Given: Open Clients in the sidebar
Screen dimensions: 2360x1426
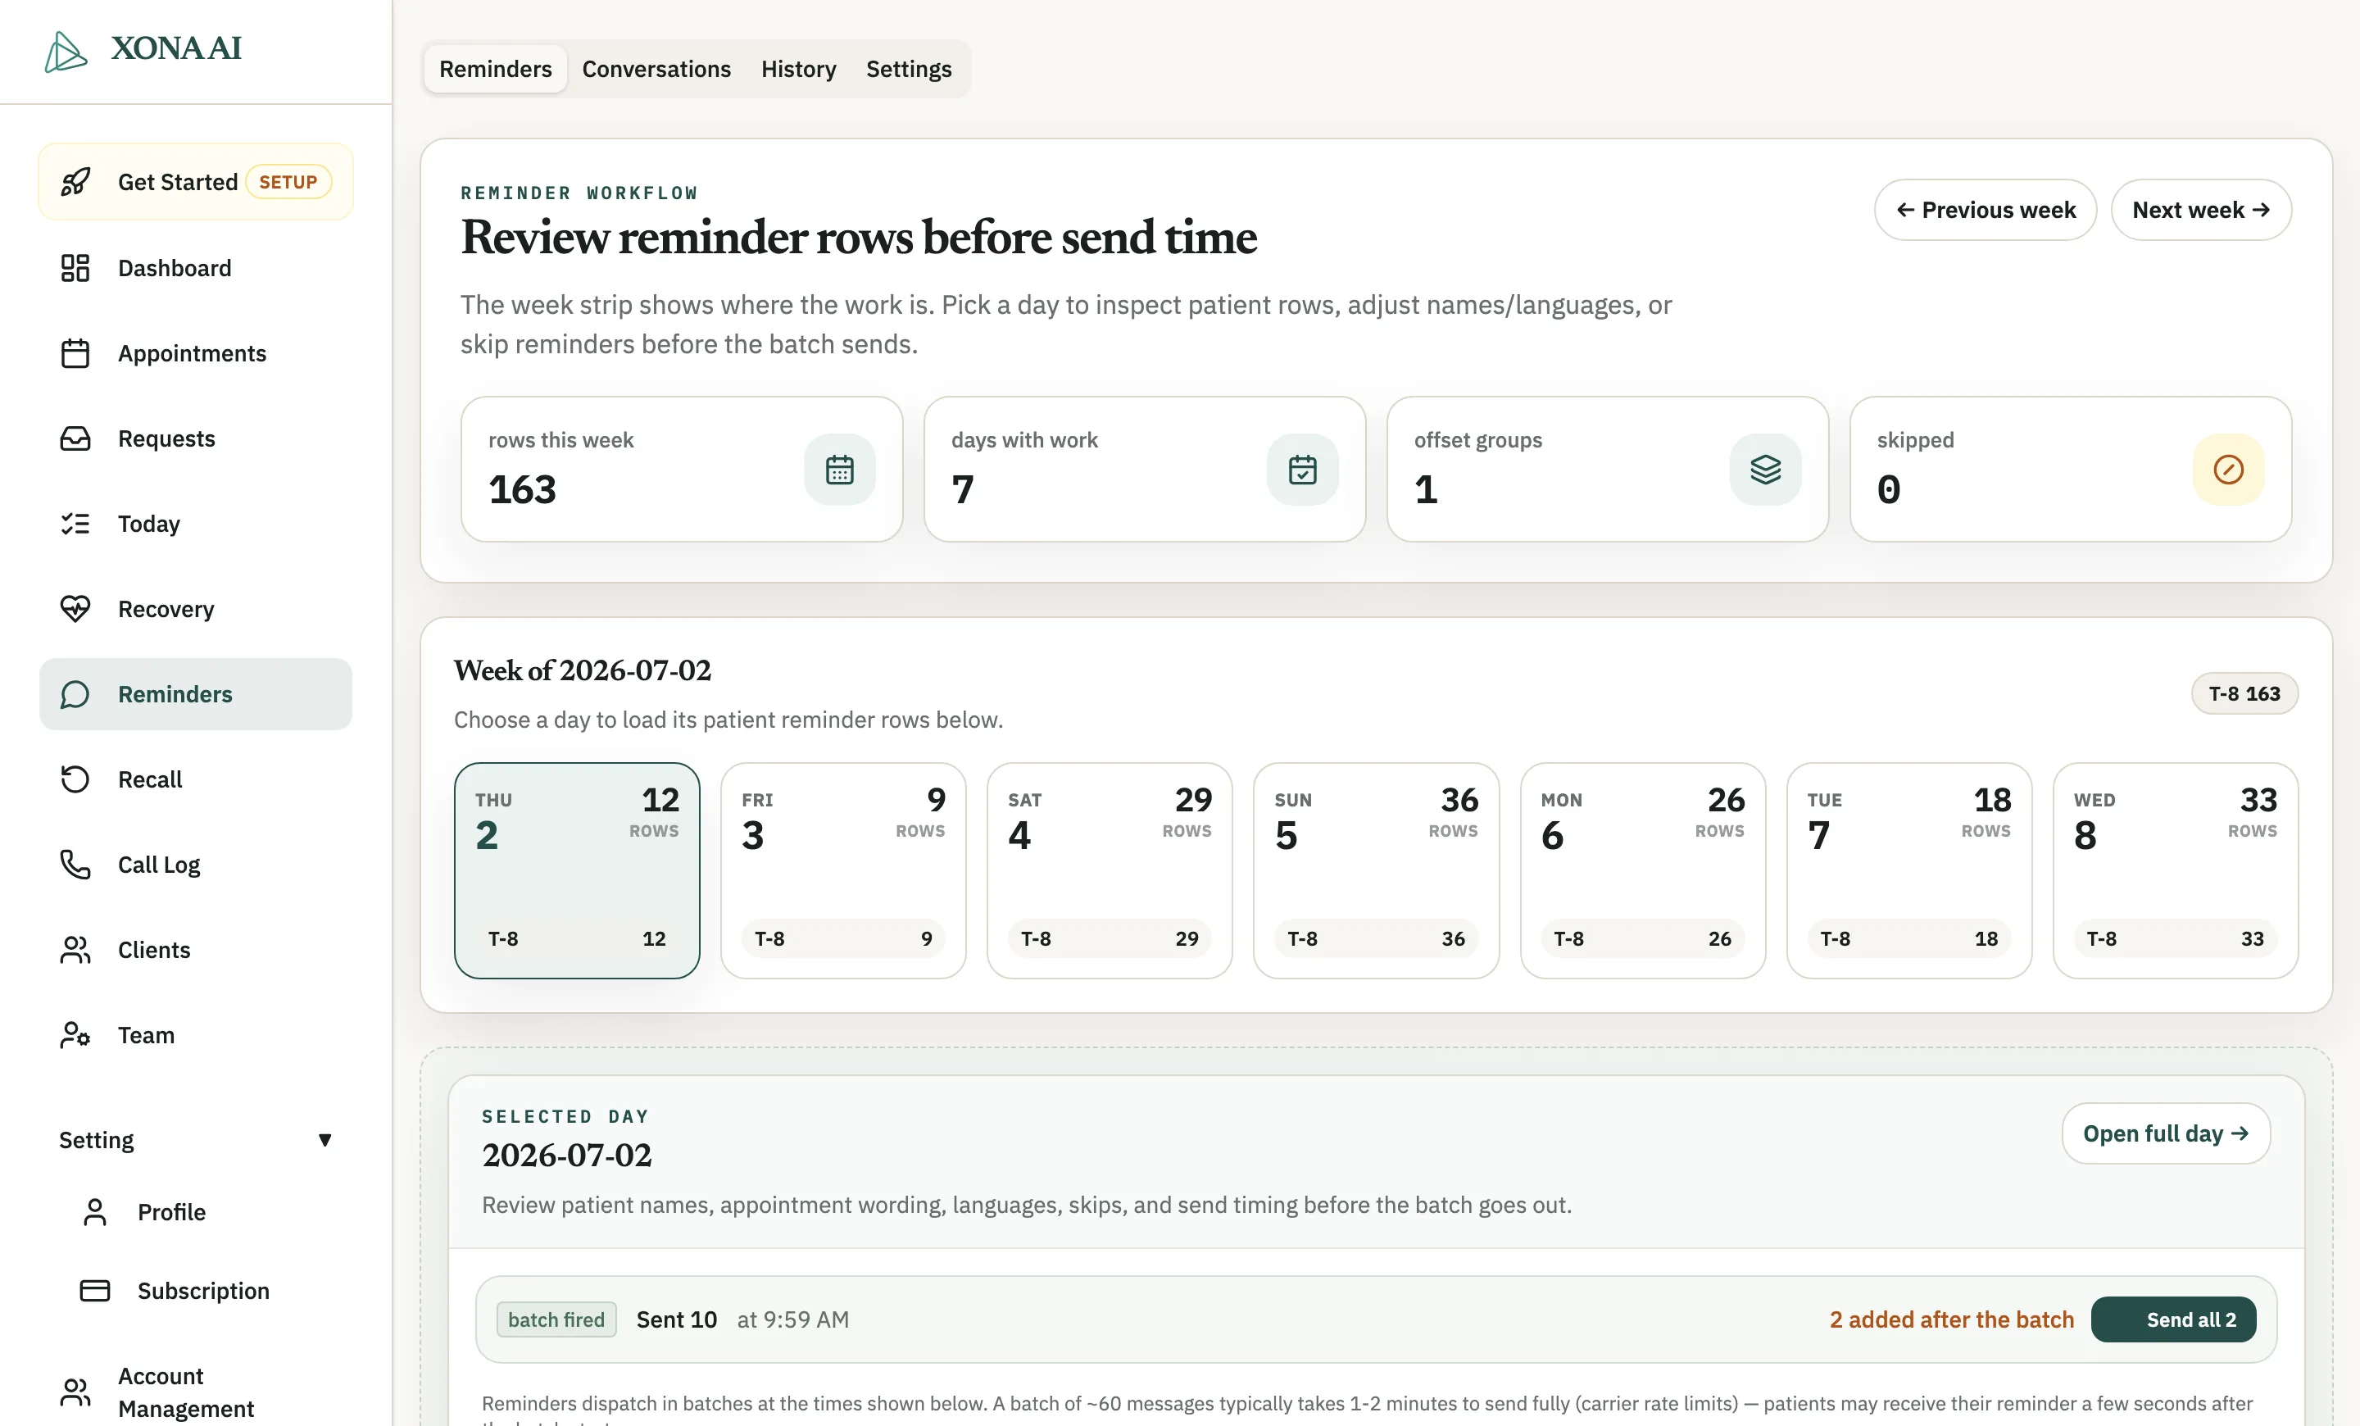Looking at the screenshot, I should click(x=195, y=950).
